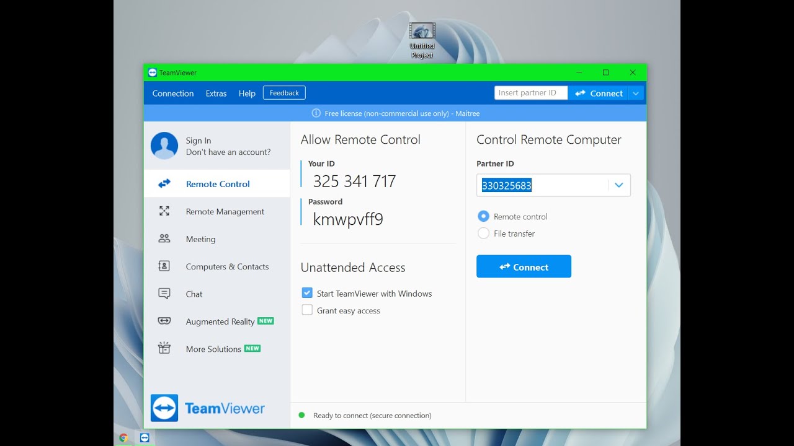794x446 pixels.
Task: Click the Control Remote Computer heading
Action: click(x=549, y=140)
